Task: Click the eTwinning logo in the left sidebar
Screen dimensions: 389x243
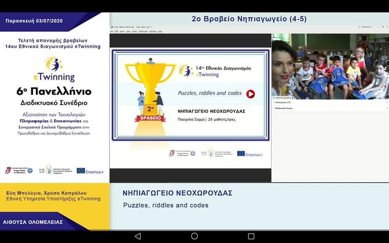Action: [54, 69]
